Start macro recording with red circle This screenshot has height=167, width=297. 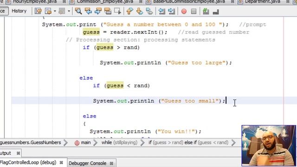tap(184, 12)
